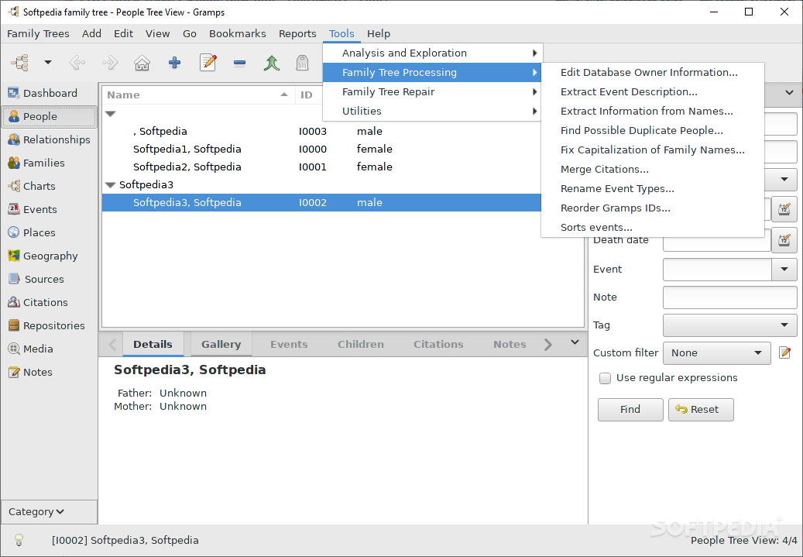Select the Softpedia1, Softpedia row
Viewport: 803px width, 557px height.
321,149
